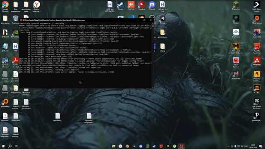Click the console window title bar icon
Viewport: 265px width, 149px height.
(21, 20)
